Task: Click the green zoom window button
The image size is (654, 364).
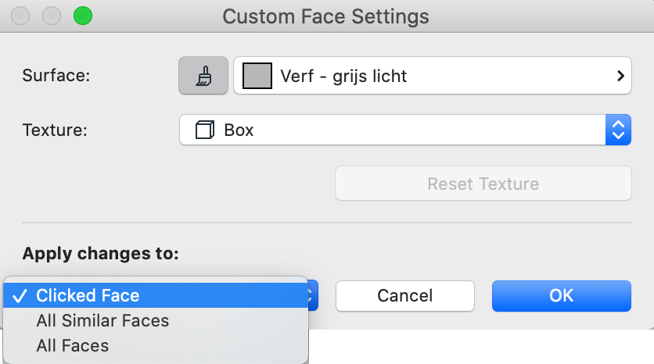Action: coord(83,16)
